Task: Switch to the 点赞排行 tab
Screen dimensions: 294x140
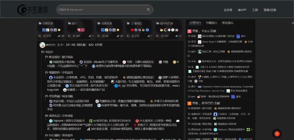Action: pyautogui.click(x=195, y=23)
